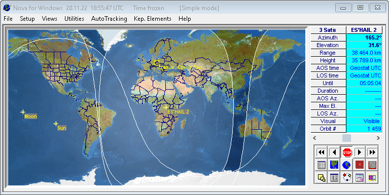Click the flashing magenta screen icon

click(372, 177)
